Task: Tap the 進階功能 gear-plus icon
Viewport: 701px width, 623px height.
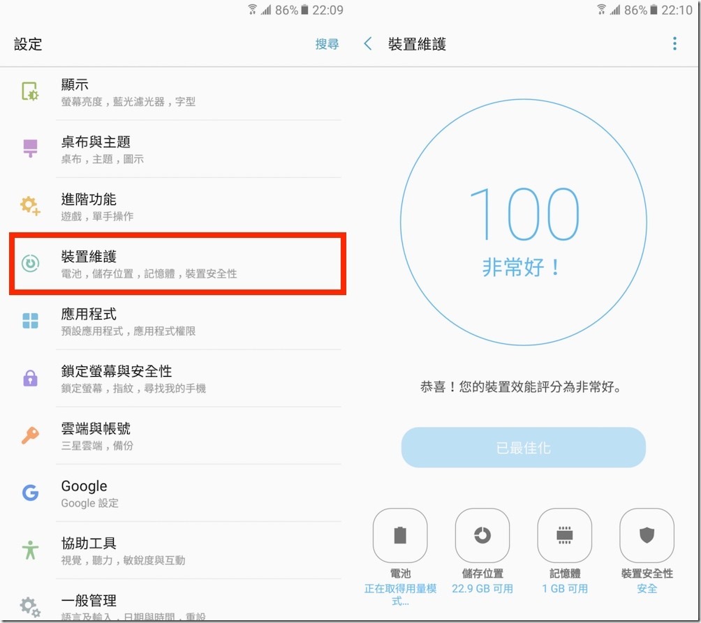Action: click(x=31, y=206)
